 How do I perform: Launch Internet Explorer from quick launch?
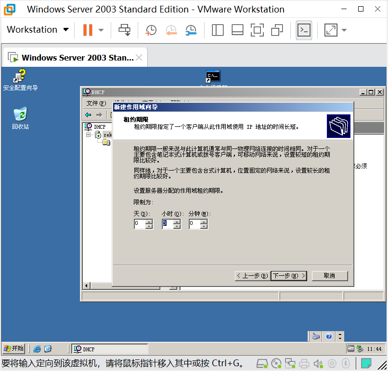click(x=37, y=349)
